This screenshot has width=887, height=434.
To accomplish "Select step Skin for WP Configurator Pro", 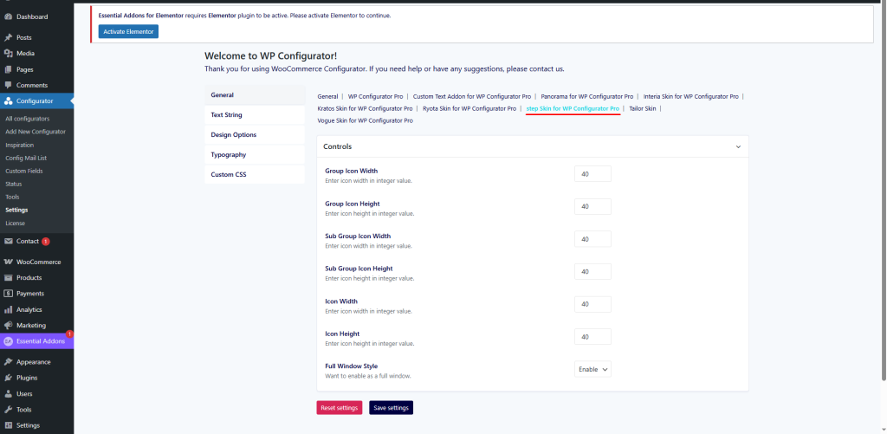I will [573, 108].
